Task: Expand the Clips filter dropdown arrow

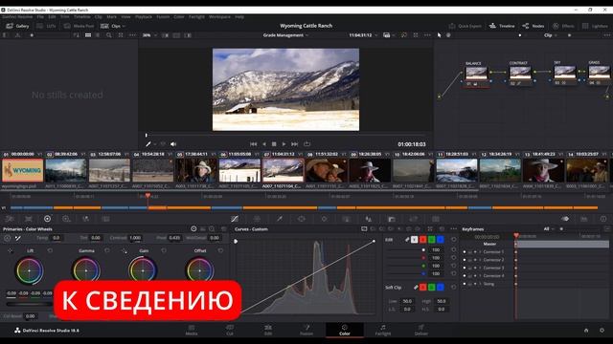Action: coord(124,26)
